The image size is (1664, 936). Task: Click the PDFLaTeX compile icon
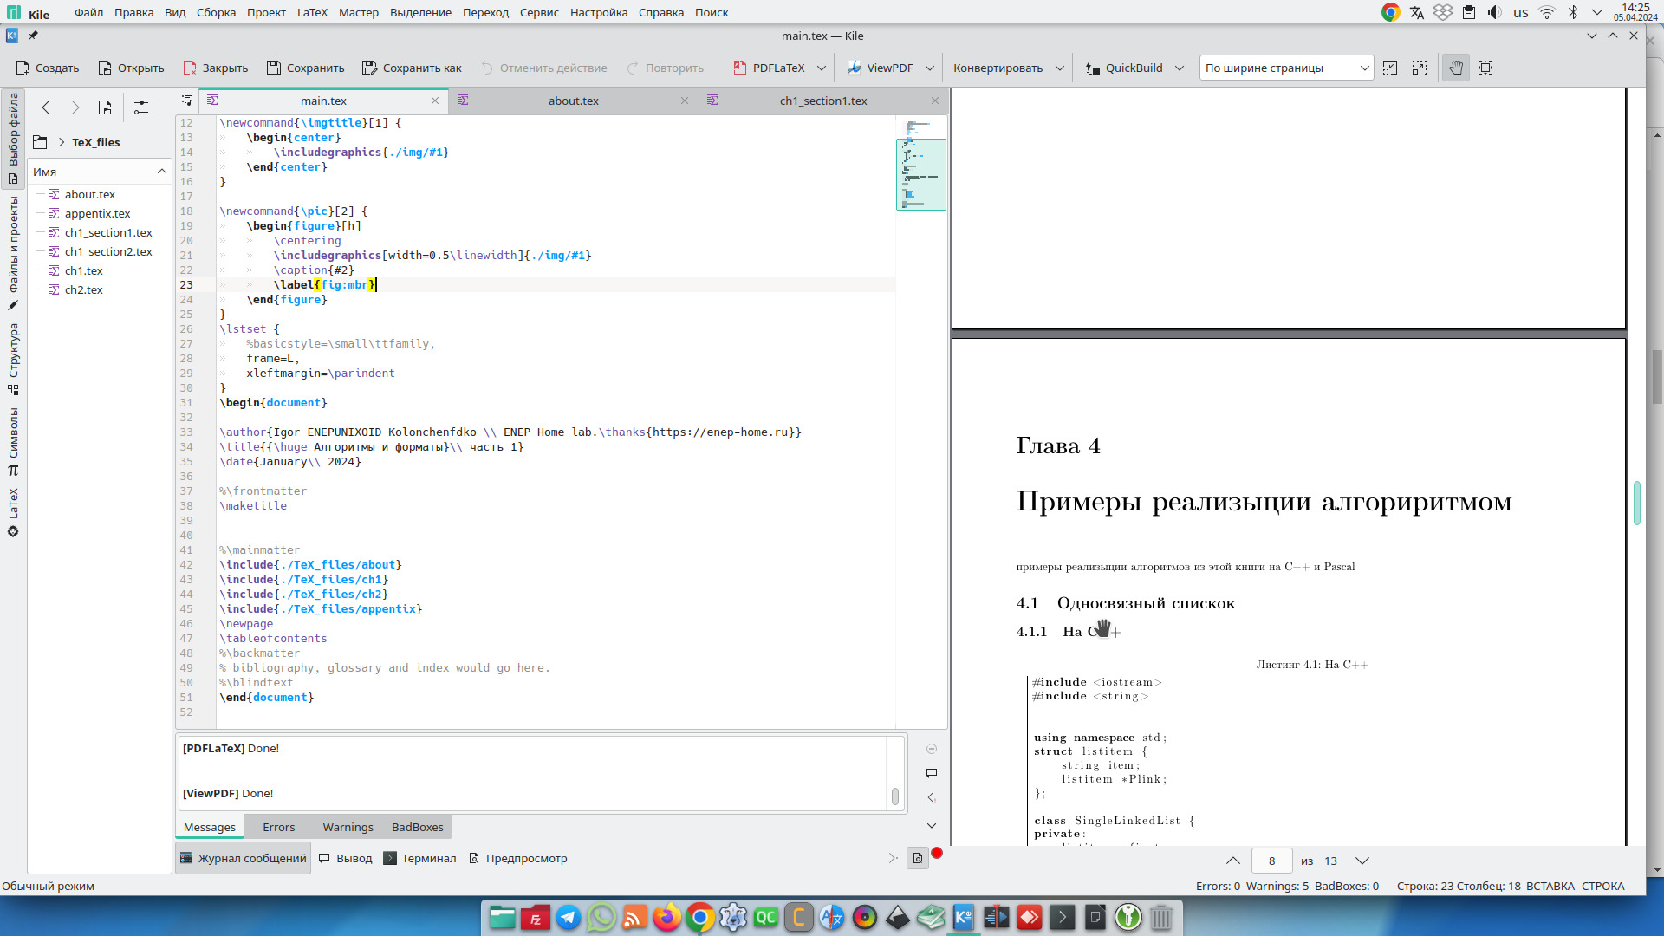click(740, 68)
